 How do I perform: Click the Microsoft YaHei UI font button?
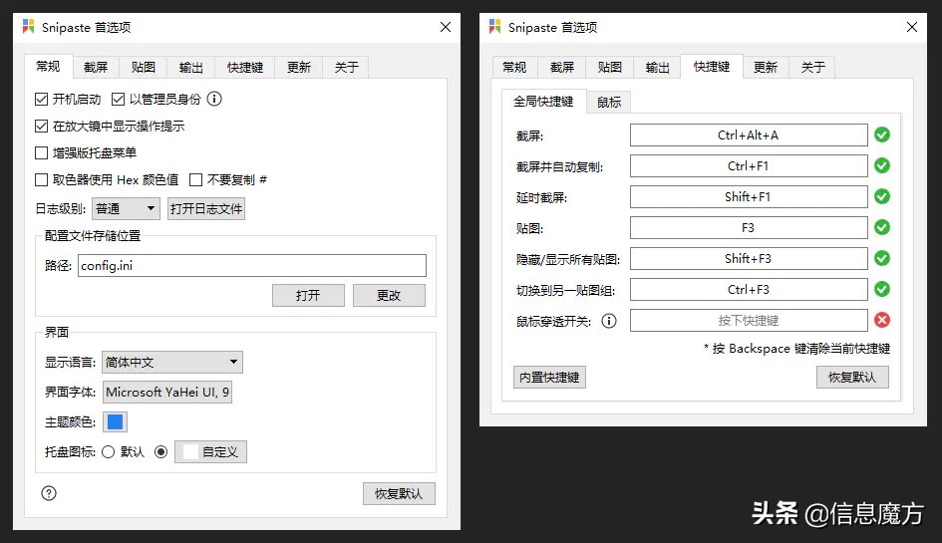pyautogui.click(x=167, y=393)
